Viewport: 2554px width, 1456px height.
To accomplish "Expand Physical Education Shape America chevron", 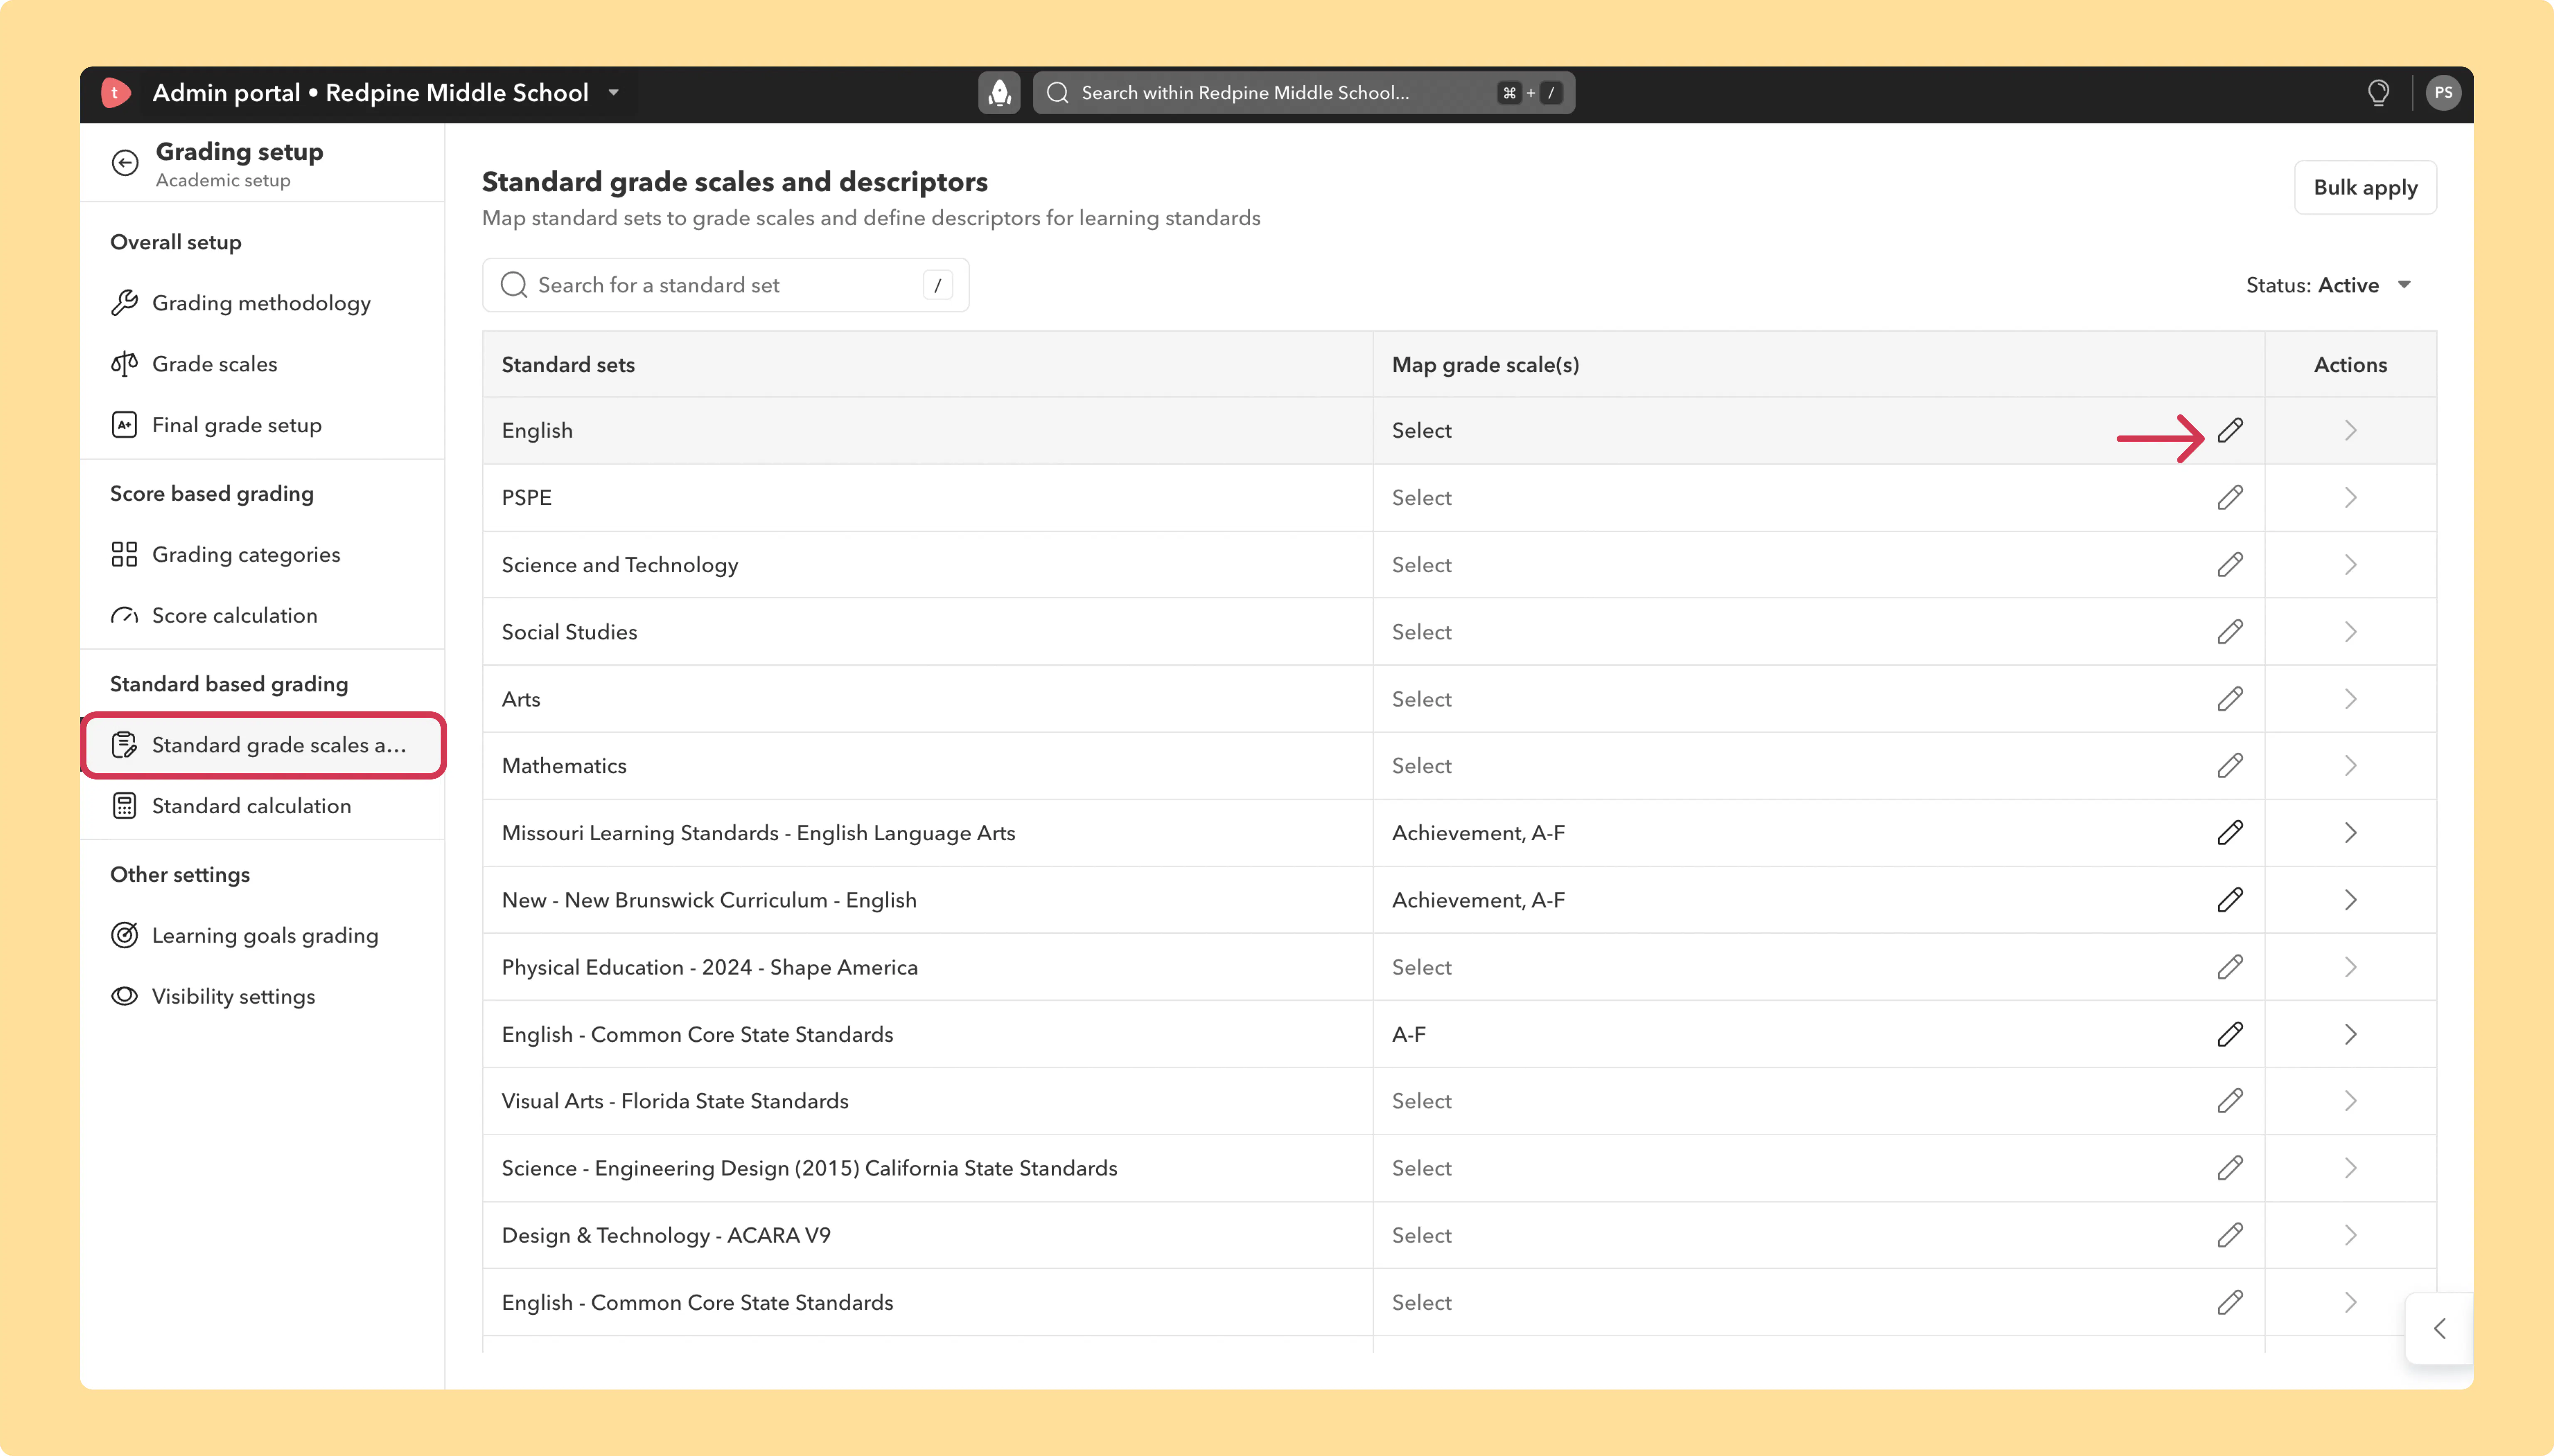I will point(2350,966).
